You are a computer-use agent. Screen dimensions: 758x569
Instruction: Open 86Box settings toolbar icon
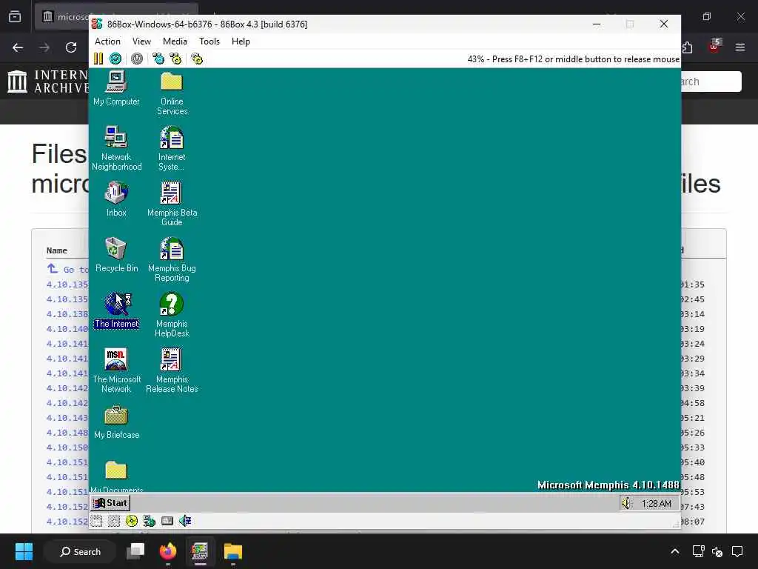pos(197,59)
